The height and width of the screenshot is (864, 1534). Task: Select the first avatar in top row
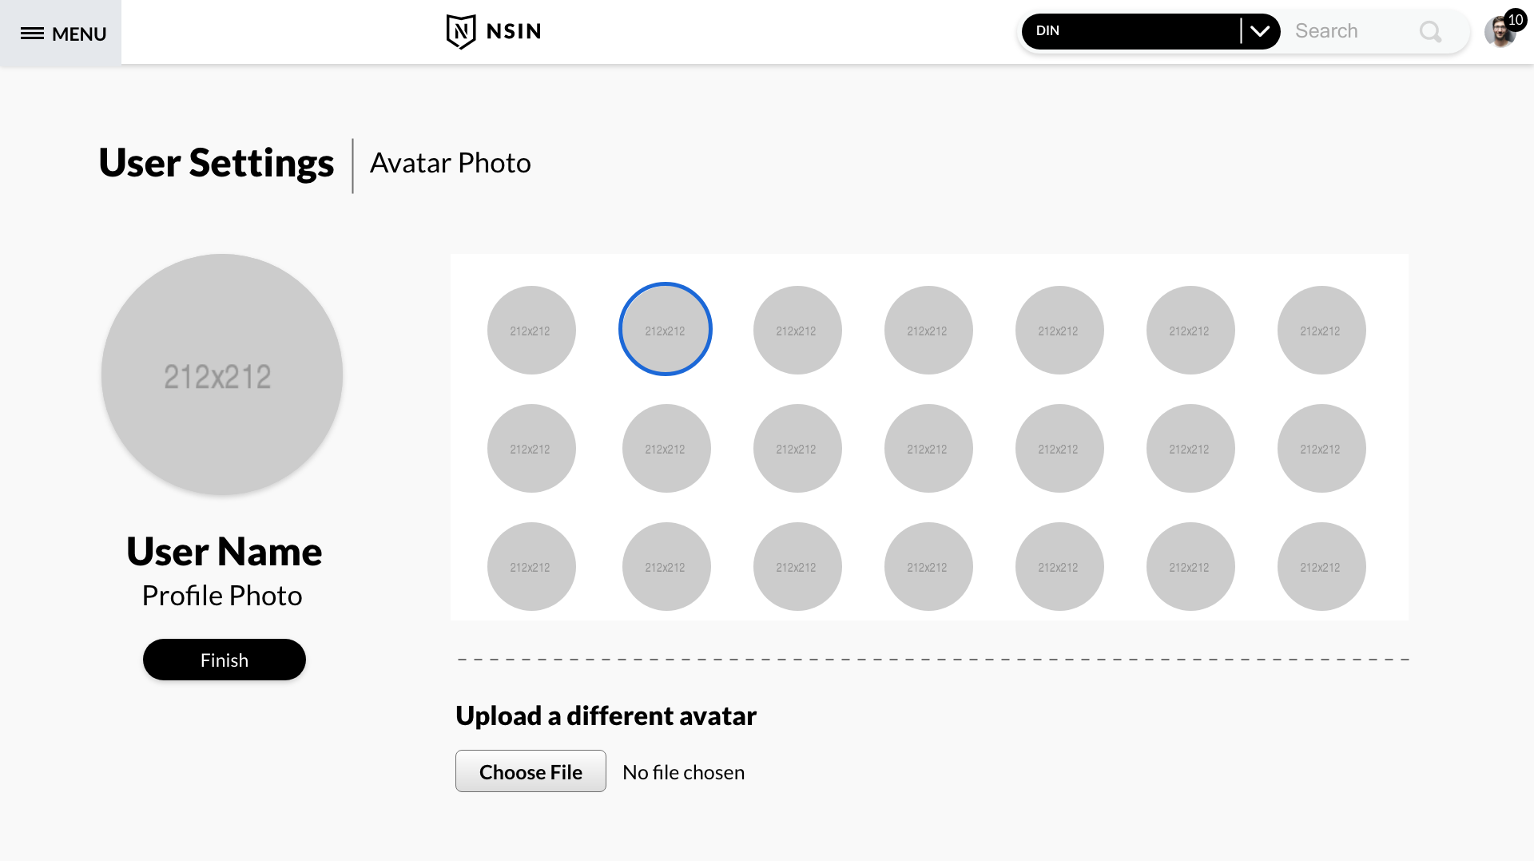[x=531, y=330]
